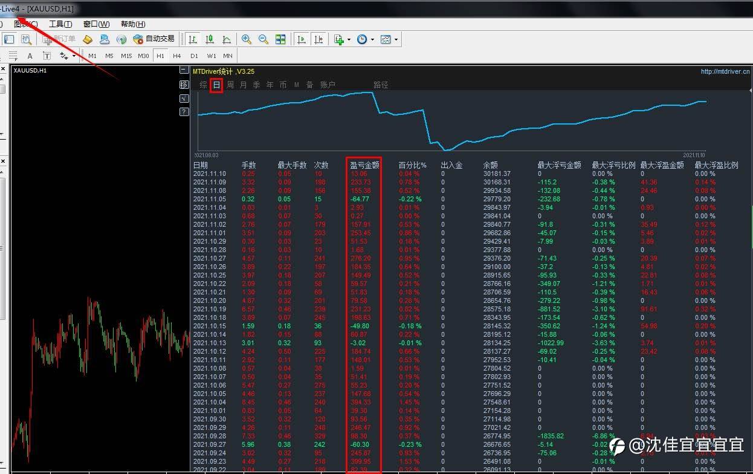Expand the indicators list dropdown arrow
Image resolution: width=753 pixels, height=474 pixels.
(x=349, y=40)
